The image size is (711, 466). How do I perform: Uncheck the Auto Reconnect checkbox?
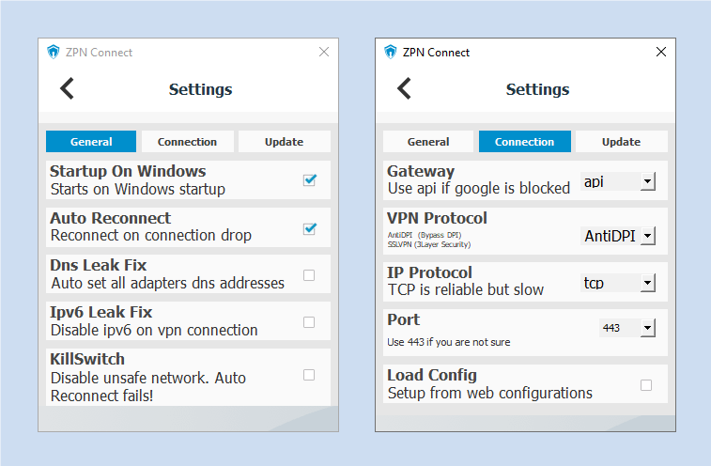tap(310, 228)
